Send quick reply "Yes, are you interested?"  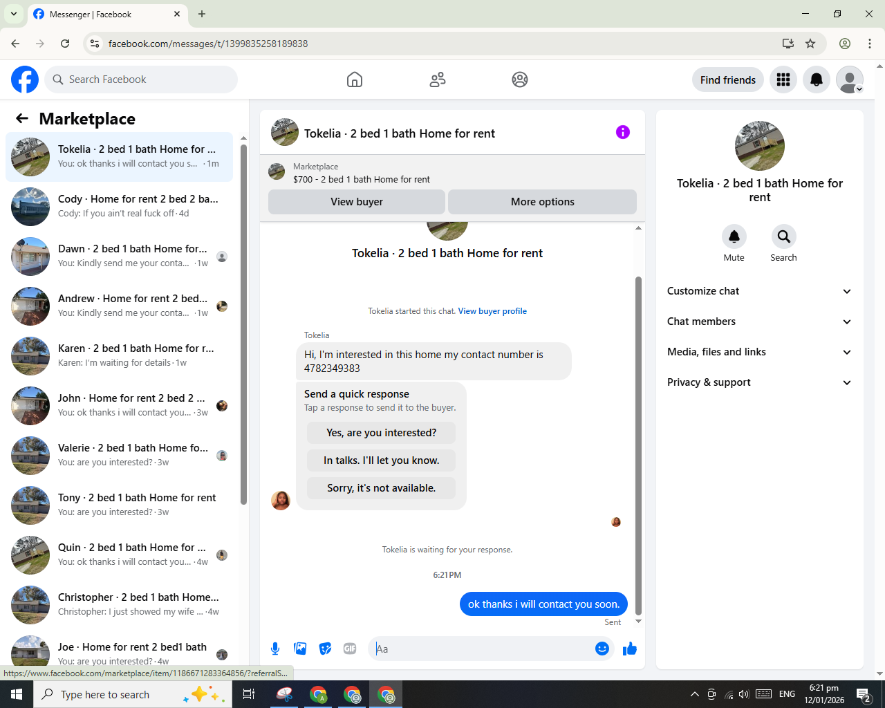(x=382, y=433)
